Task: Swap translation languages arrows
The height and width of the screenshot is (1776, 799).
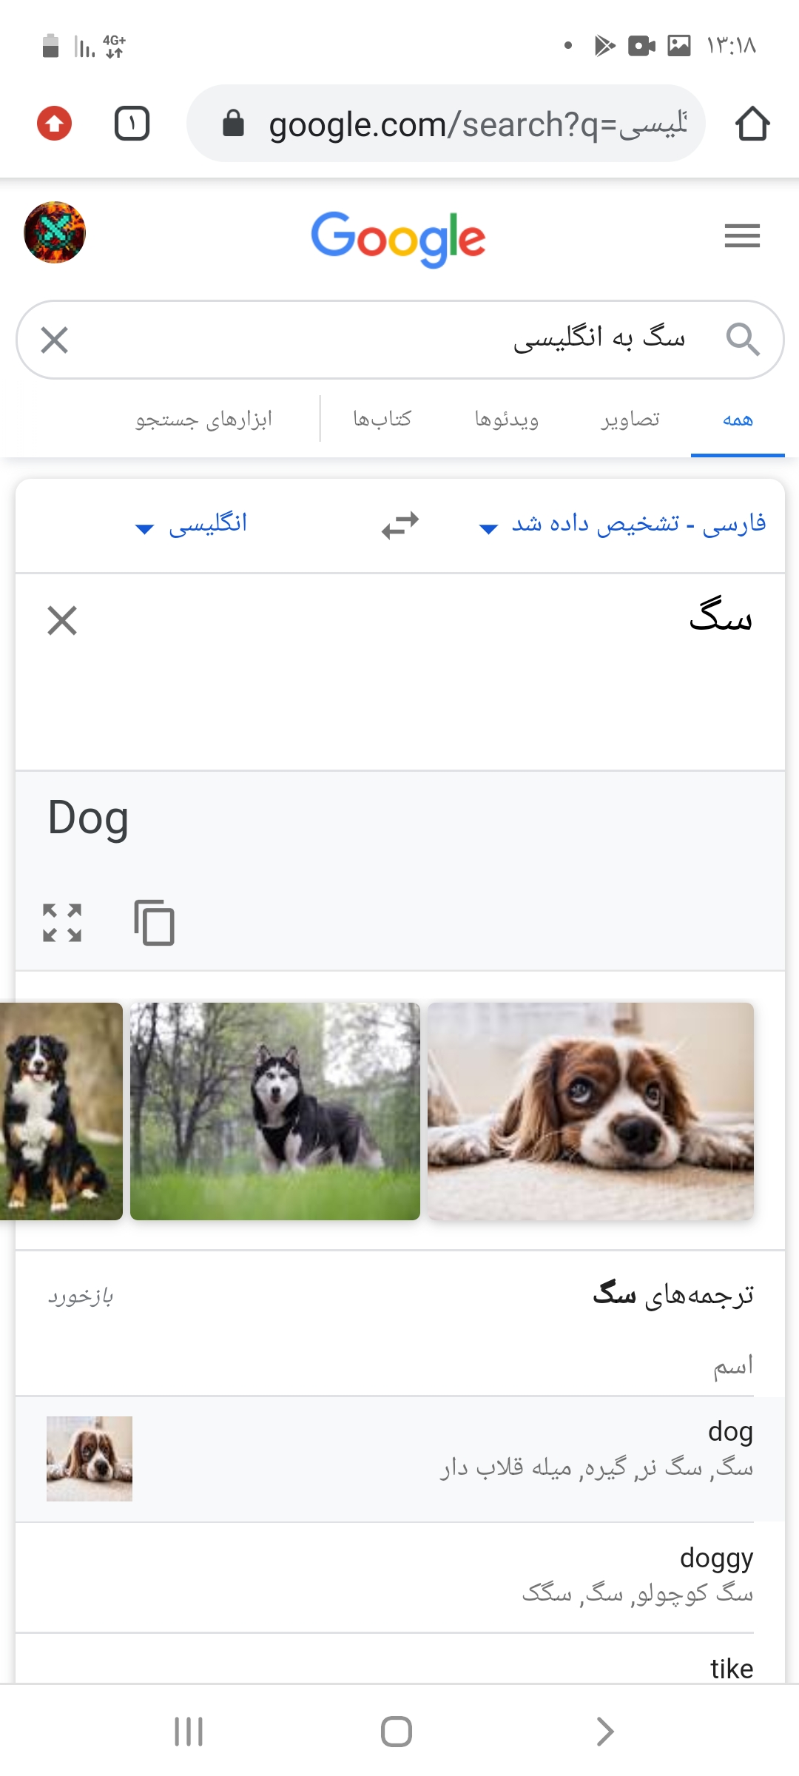Action: 400,525
